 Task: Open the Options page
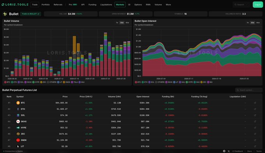[x=138, y=5]
